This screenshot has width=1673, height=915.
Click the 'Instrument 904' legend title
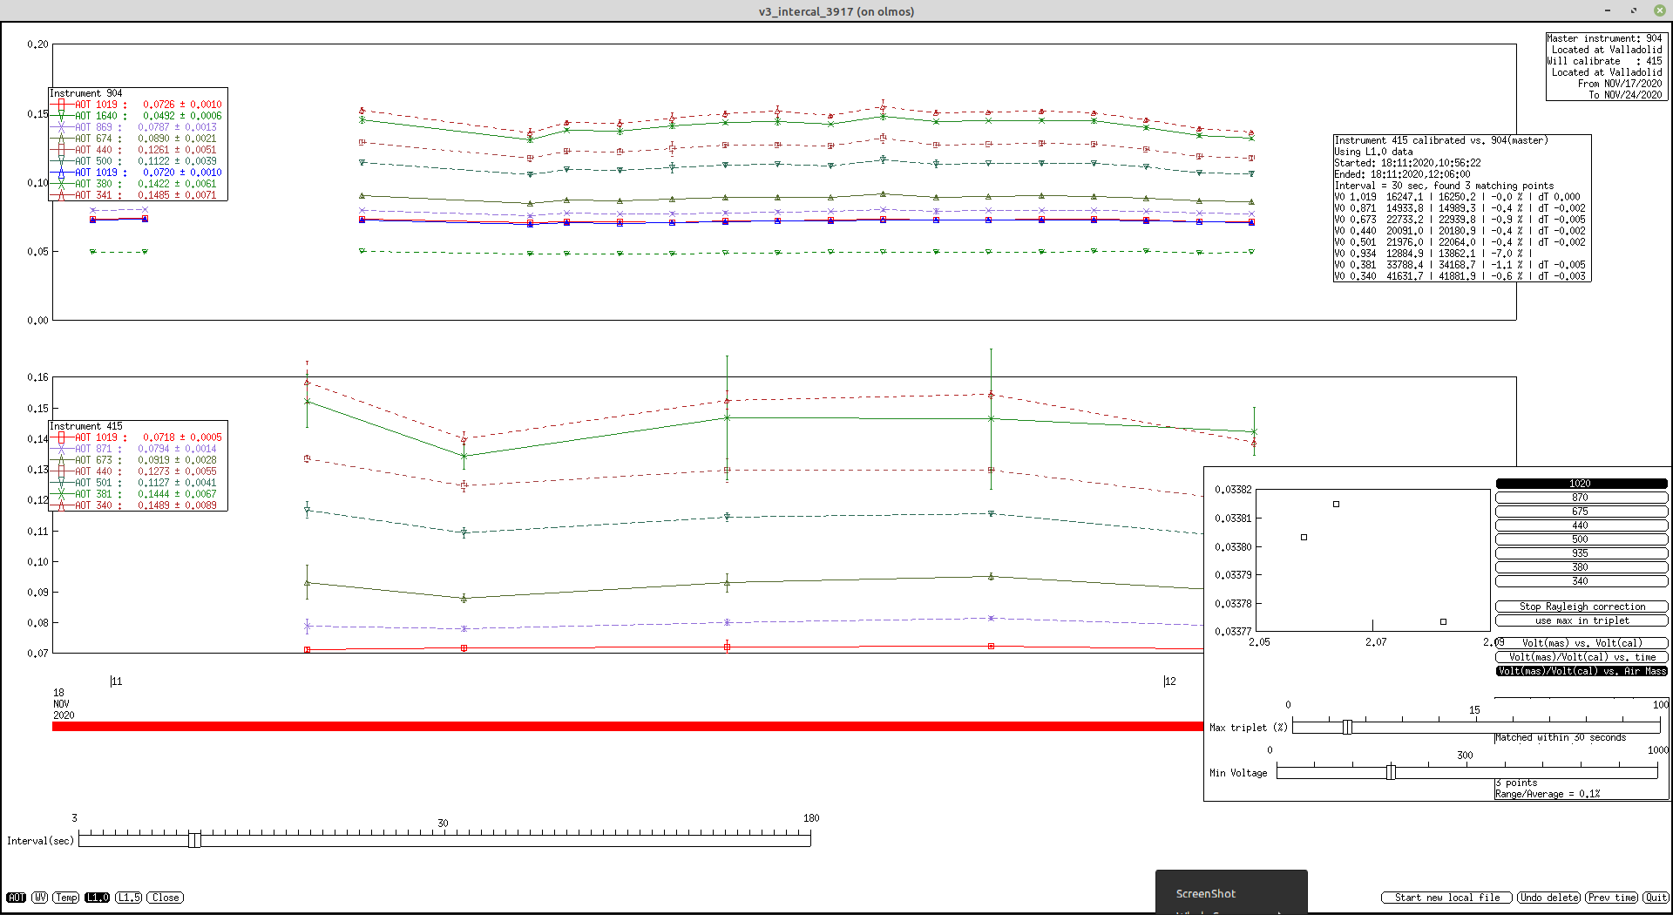86,93
